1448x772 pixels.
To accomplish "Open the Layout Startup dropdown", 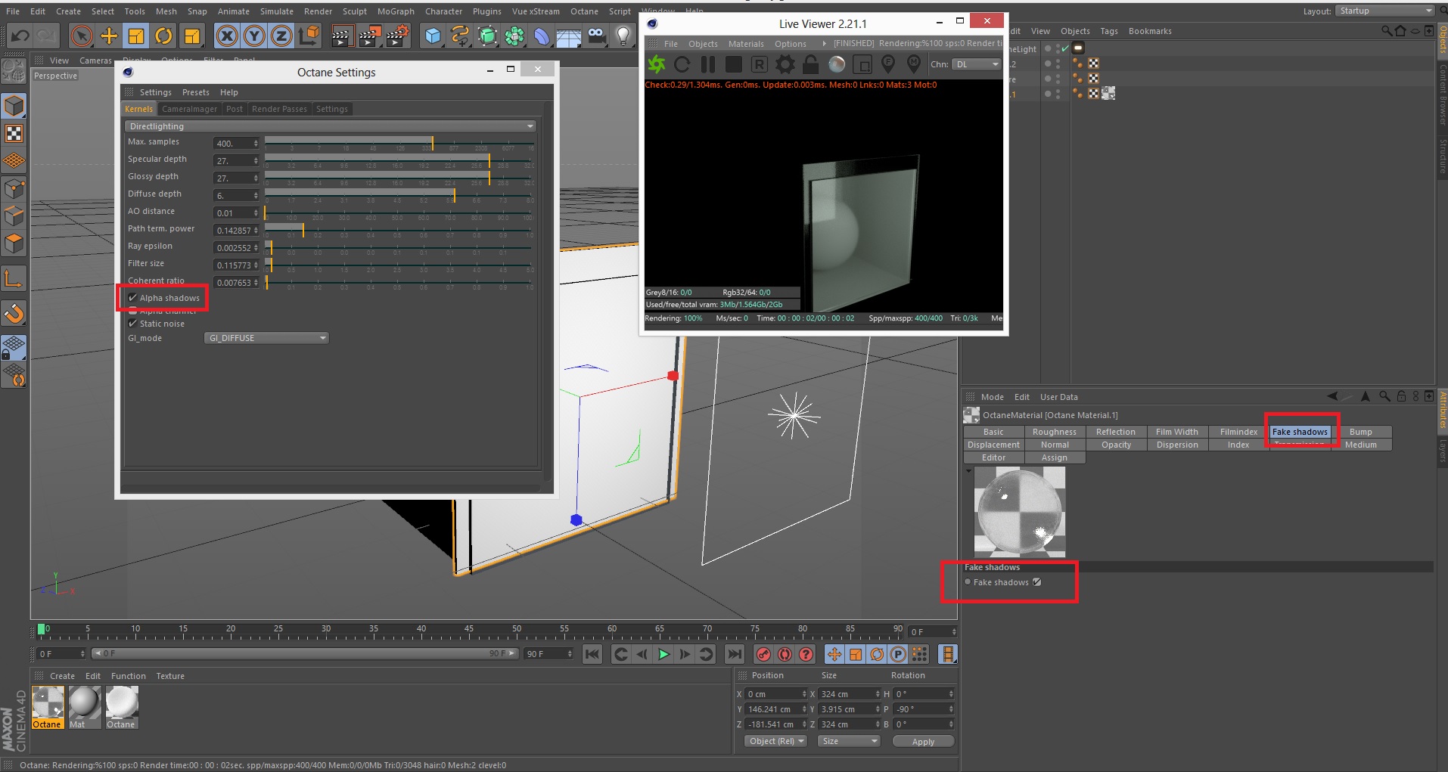I will click(x=1384, y=11).
